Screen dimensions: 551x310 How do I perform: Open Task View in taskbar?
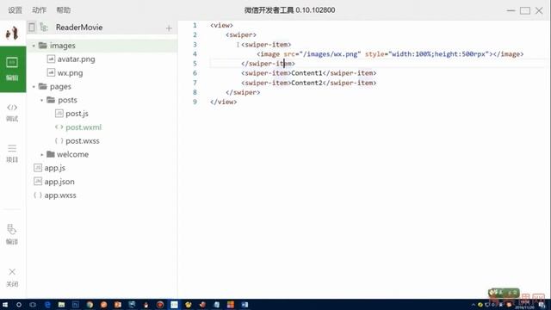pyautogui.click(x=33, y=305)
